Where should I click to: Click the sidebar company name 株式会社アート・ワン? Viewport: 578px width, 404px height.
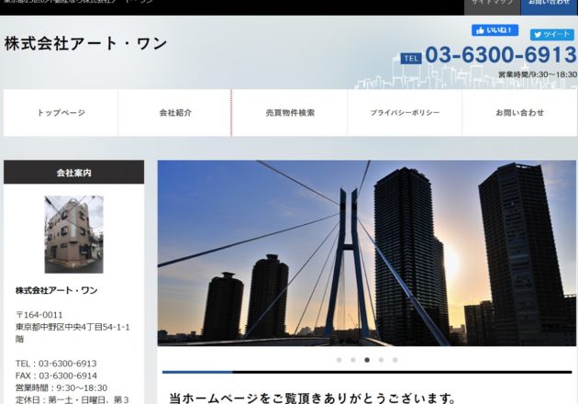(x=56, y=290)
